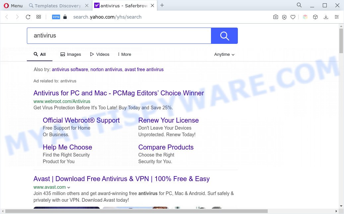Open the extensions cube icon
Viewport: 344px width, 214px height.
(x=315, y=17)
